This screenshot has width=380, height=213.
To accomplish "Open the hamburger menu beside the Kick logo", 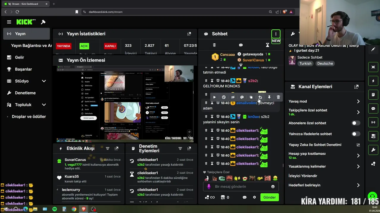I will pos(9,22).
